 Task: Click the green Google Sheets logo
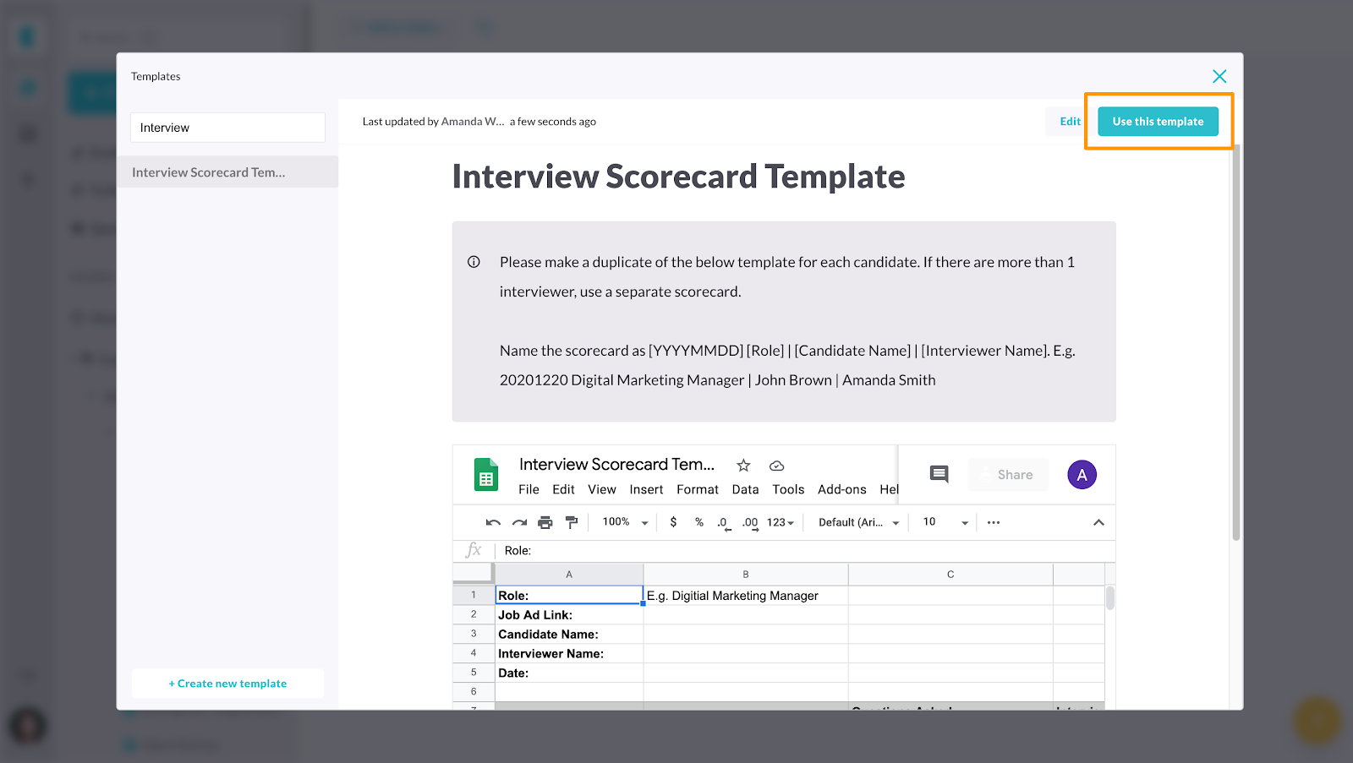485,474
